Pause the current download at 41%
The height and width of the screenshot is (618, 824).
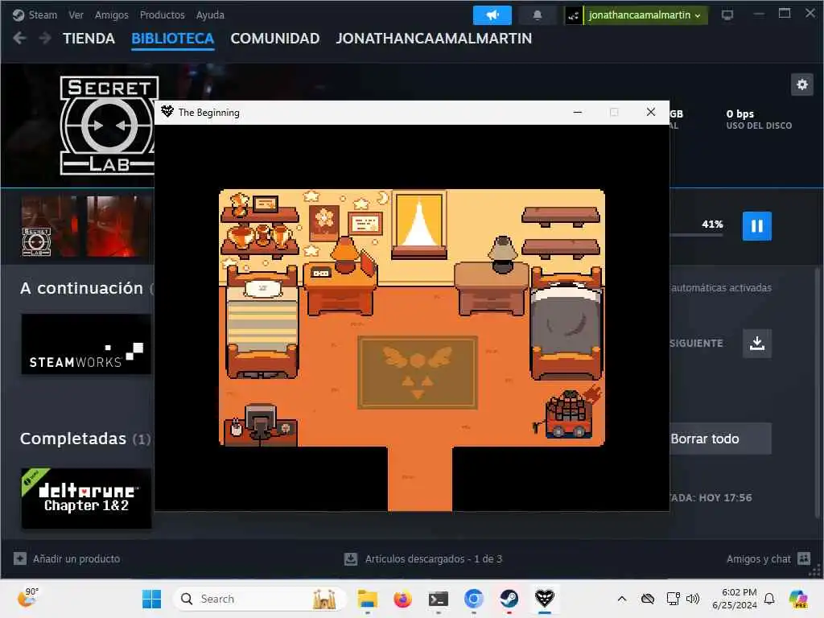pos(756,226)
